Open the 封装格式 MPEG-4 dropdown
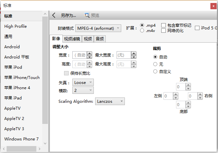This screenshot has height=153, width=218. point(98,28)
